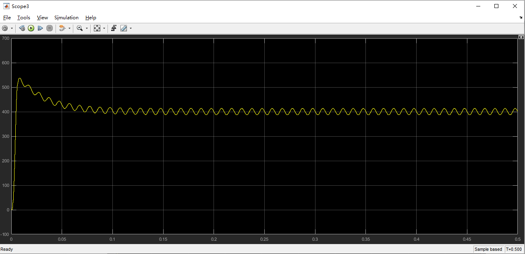Click the Scale Axes Limits icon
Screen dimensions: 525x254
[x=97, y=28]
